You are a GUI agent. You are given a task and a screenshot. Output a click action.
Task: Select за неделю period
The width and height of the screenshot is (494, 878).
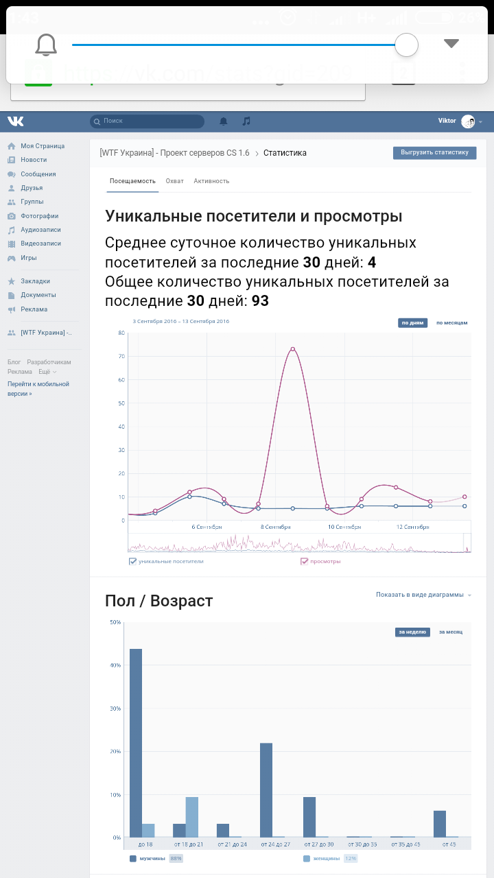[x=412, y=632]
